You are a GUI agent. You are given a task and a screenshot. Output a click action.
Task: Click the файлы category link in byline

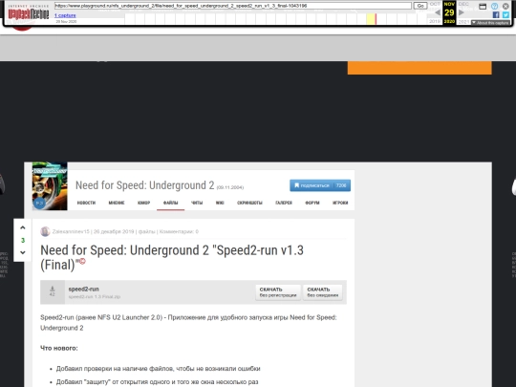point(147,231)
